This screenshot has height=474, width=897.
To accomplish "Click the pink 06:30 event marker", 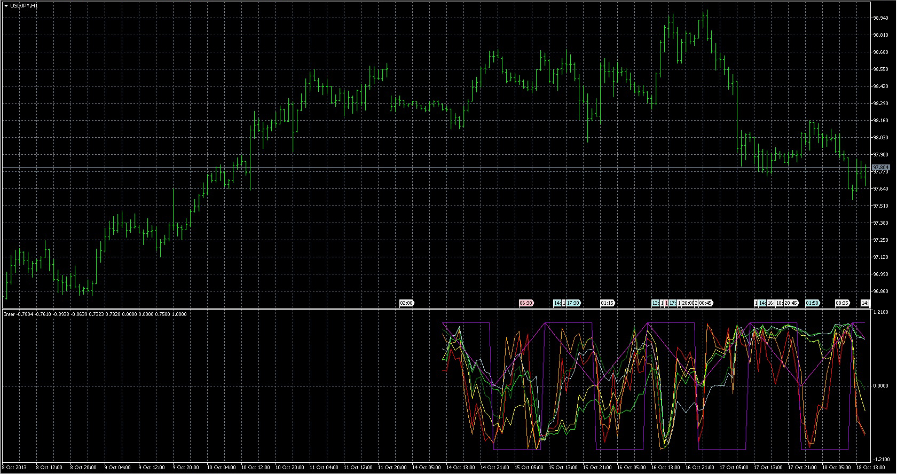I will click(526, 303).
